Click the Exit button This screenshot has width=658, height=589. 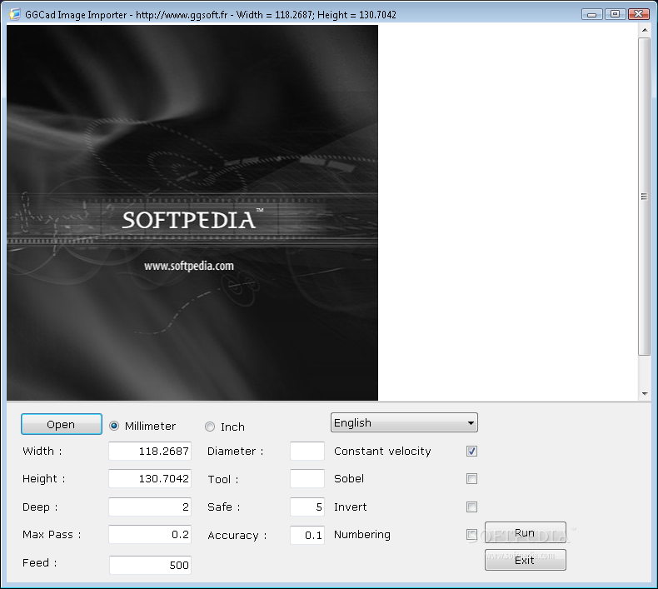pos(526,560)
